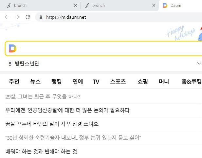Expand the trending keywords chevron
The width and height of the screenshot is (202, 158).
coord(199,63)
